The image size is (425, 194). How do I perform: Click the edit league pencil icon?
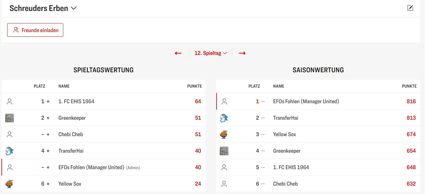click(x=410, y=8)
